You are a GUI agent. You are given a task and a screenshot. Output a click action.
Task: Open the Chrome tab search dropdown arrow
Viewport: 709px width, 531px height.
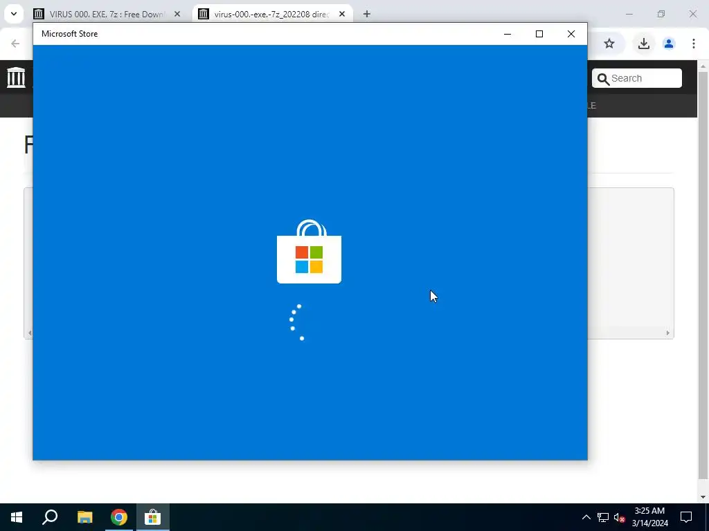pyautogui.click(x=14, y=14)
